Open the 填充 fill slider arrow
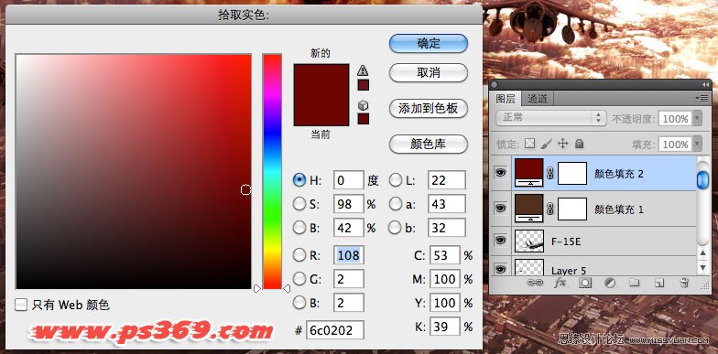 point(697,145)
